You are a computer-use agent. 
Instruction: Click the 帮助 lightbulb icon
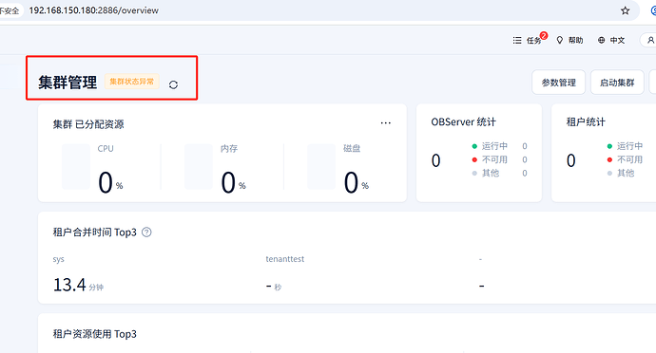[560, 40]
